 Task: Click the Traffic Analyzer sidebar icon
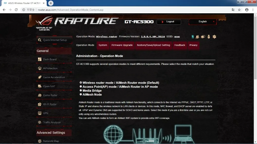tap(40, 122)
